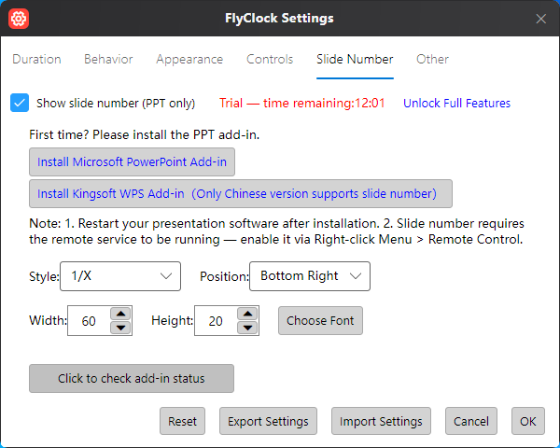Close the FlyClock Settings window
560x448 pixels.
540,19
